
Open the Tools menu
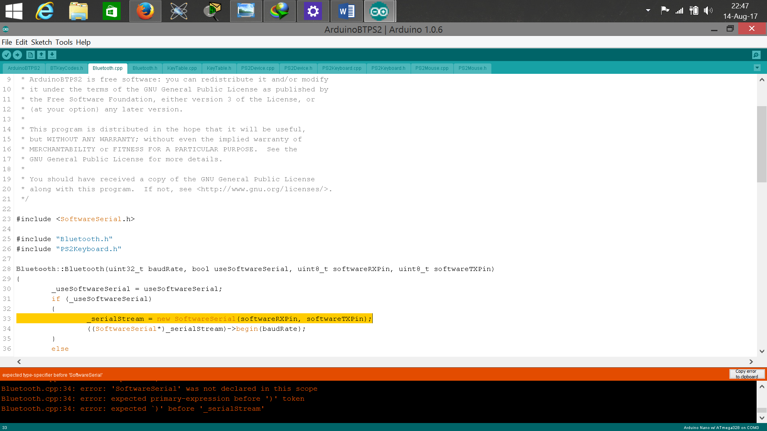[64, 42]
